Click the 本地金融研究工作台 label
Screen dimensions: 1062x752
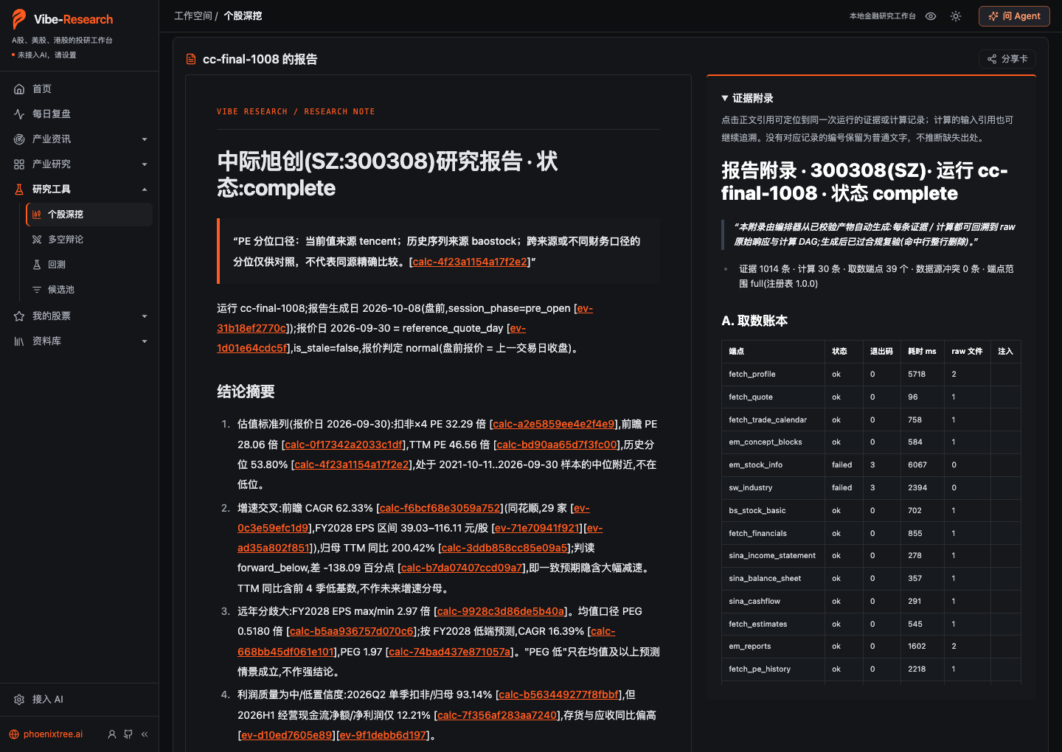[883, 16]
